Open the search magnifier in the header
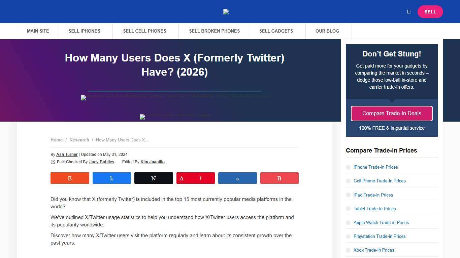460x258 pixels. click(x=408, y=11)
